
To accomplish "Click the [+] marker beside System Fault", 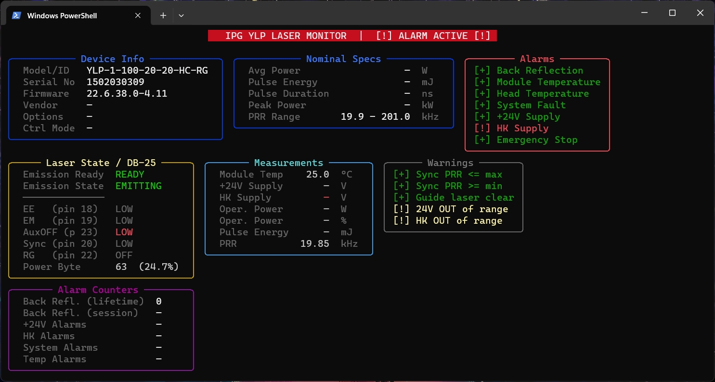I will (x=482, y=105).
